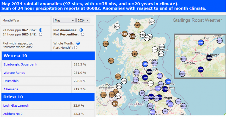Image resolution: width=226 pixels, height=117 pixels.
Task: Open the Aultbea No 2 link
Action: (x=13, y=114)
